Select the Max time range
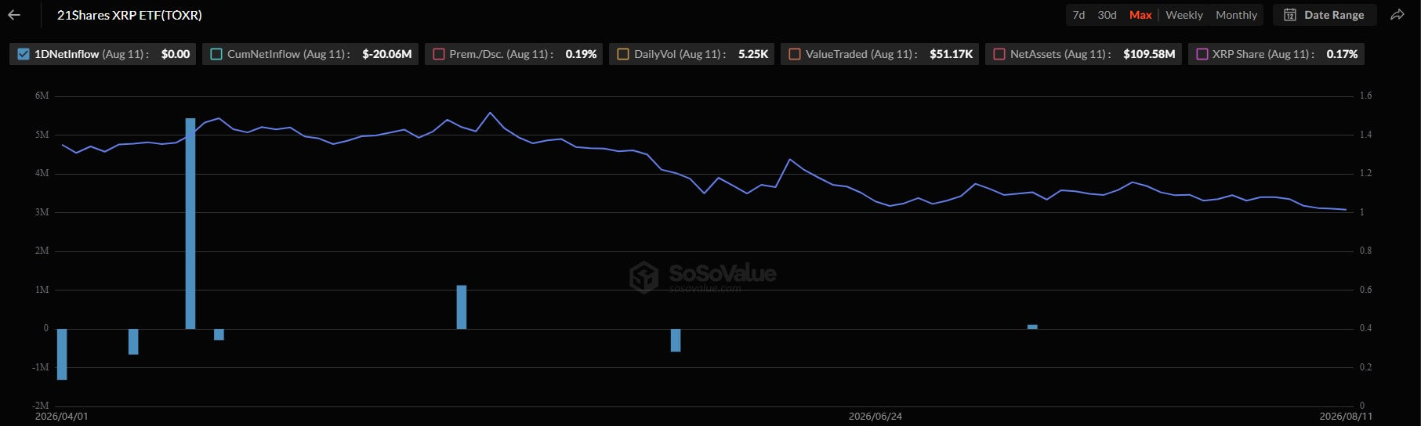This screenshot has width=1421, height=426. [1140, 15]
